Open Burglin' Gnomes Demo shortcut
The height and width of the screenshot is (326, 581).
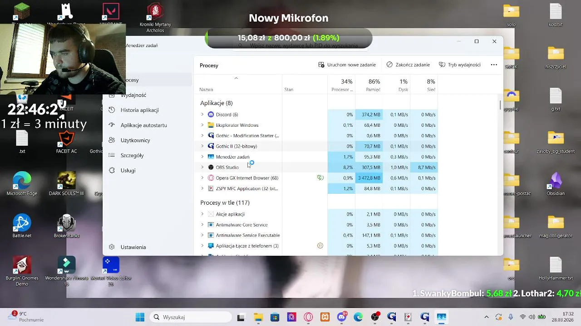pyautogui.click(x=22, y=271)
